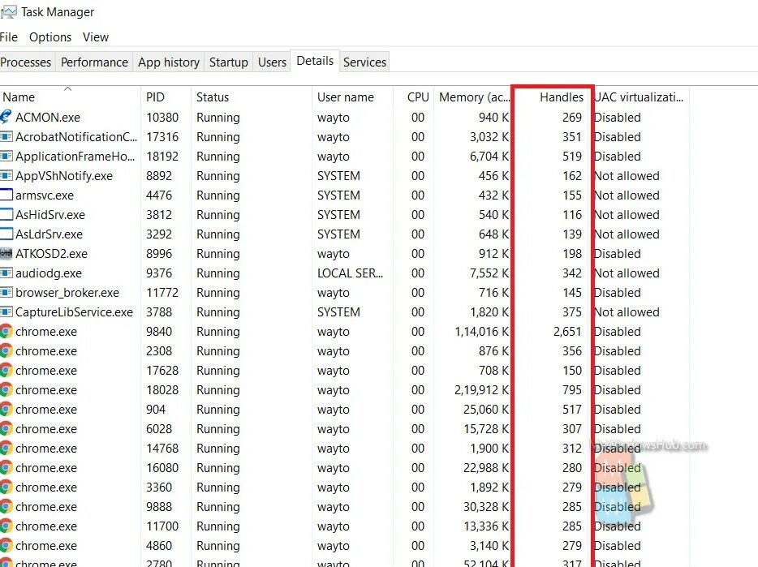Switch to the Processes tab
The width and height of the screenshot is (758, 567).
26,62
